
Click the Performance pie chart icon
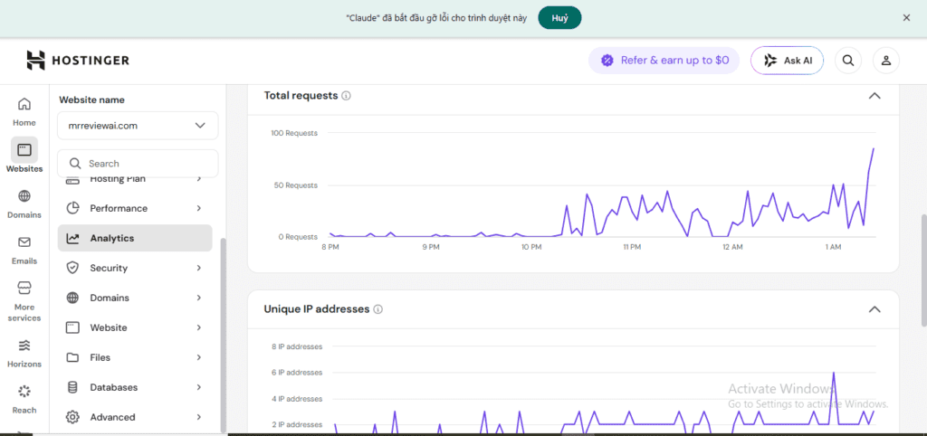click(x=72, y=208)
